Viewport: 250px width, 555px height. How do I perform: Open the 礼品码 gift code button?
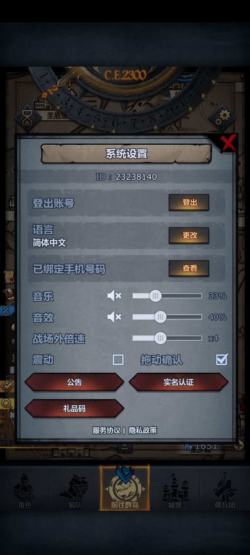[x=74, y=409]
